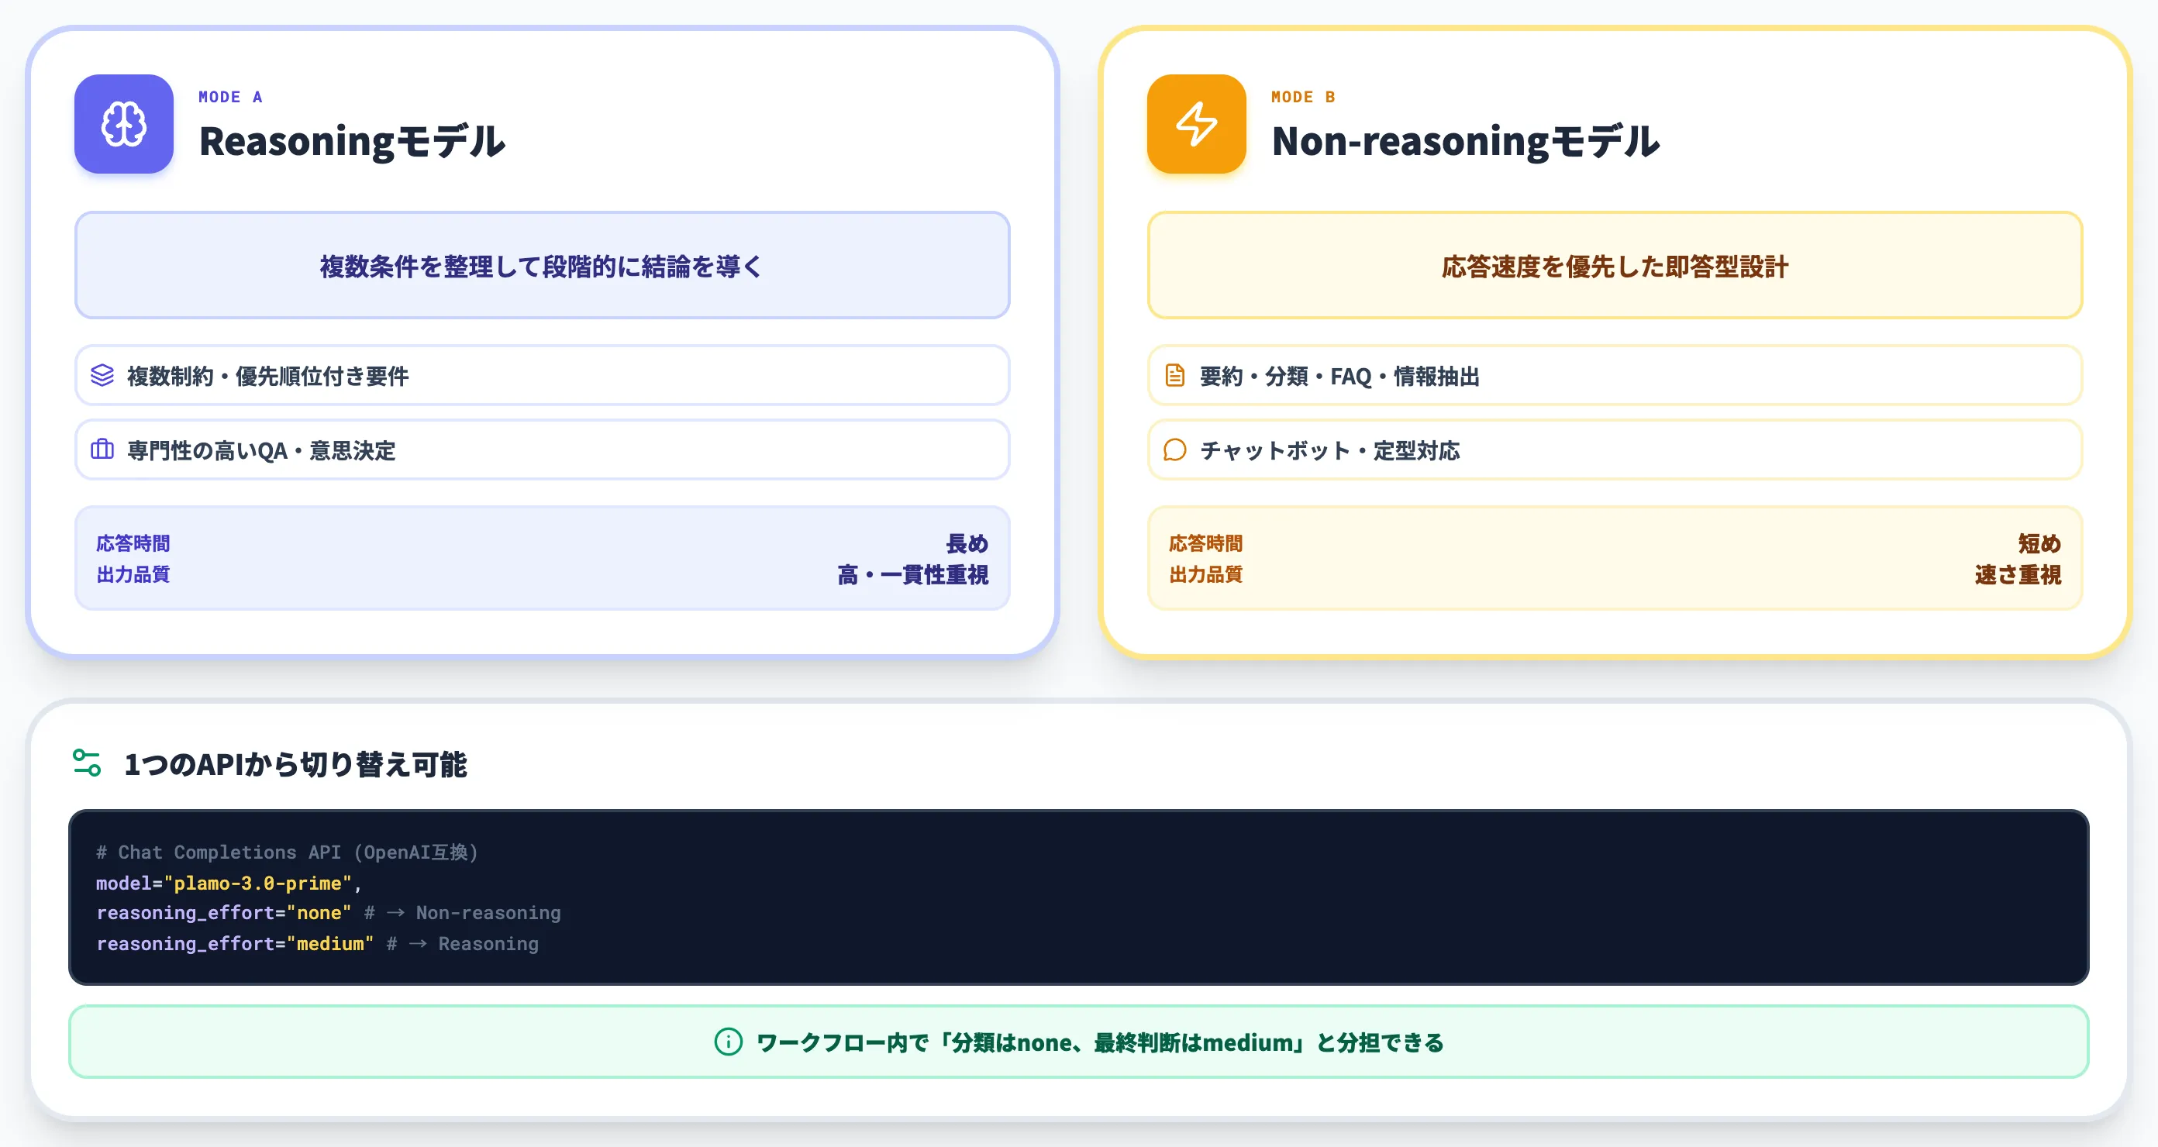Click the 速さ重視 quality value
The height and width of the screenshot is (1147, 2158).
click(x=2017, y=574)
